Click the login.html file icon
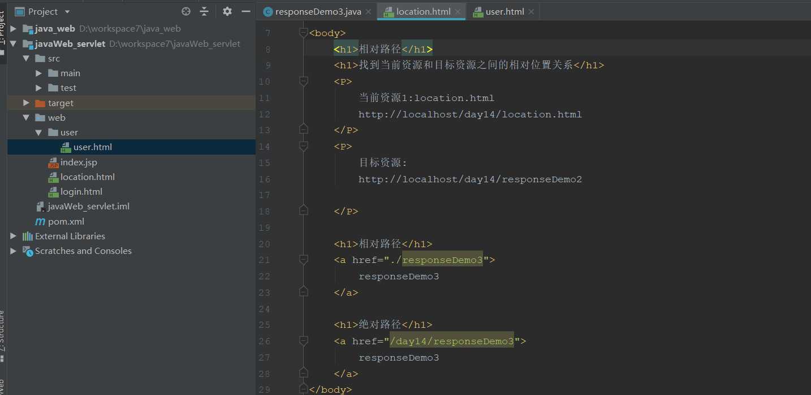Viewport: 811px width, 395px height. [x=53, y=192]
